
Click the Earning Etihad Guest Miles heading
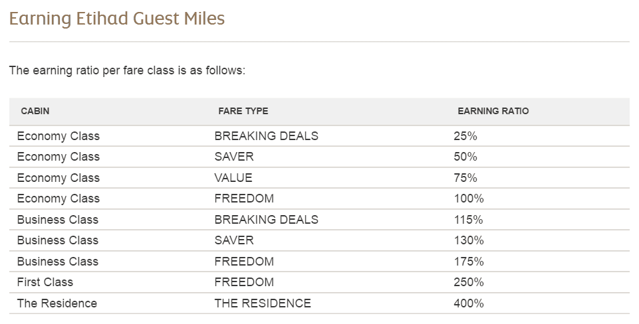click(x=117, y=19)
